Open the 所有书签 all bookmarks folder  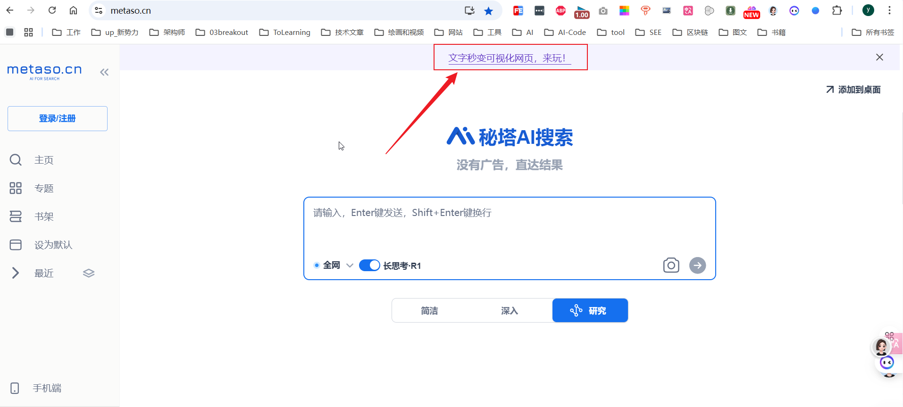click(x=873, y=32)
